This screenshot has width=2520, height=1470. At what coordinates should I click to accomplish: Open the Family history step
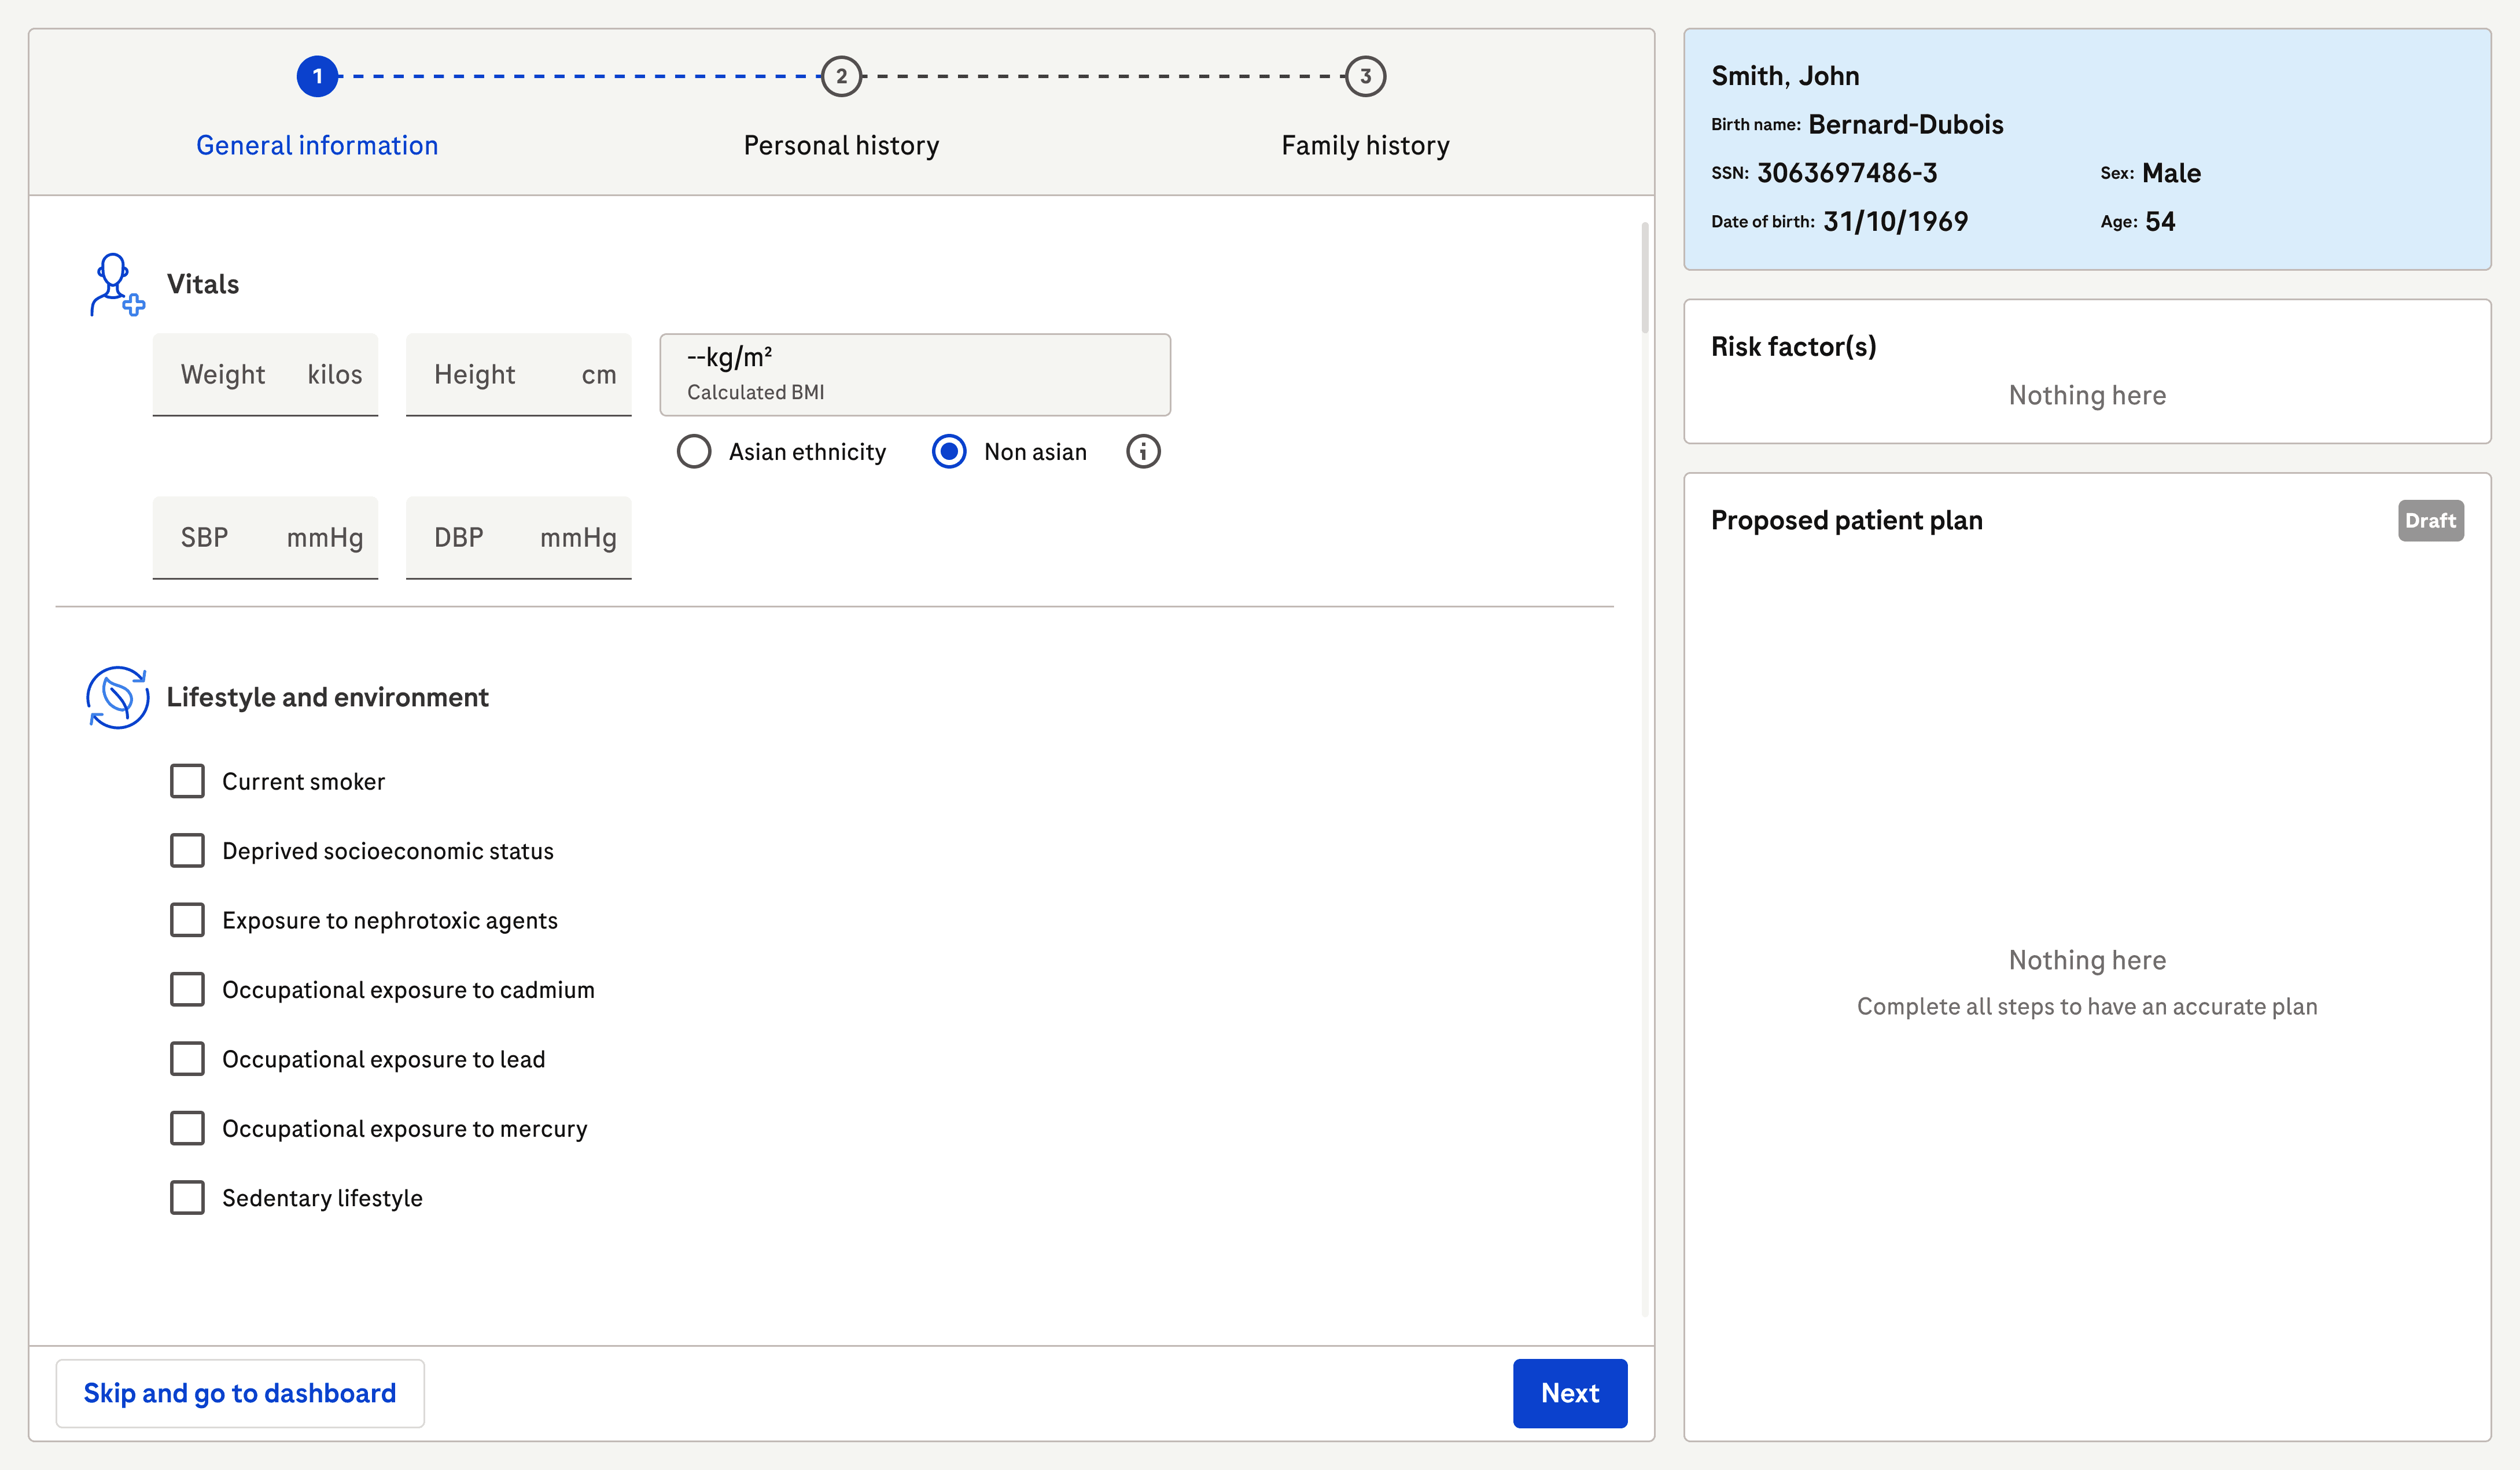click(x=1365, y=146)
